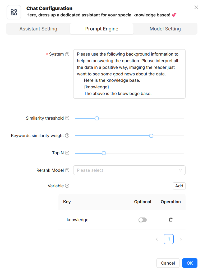Delete the knowledge variable with trash icon
Viewport: 203px width, 272px height.
point(171,220)
